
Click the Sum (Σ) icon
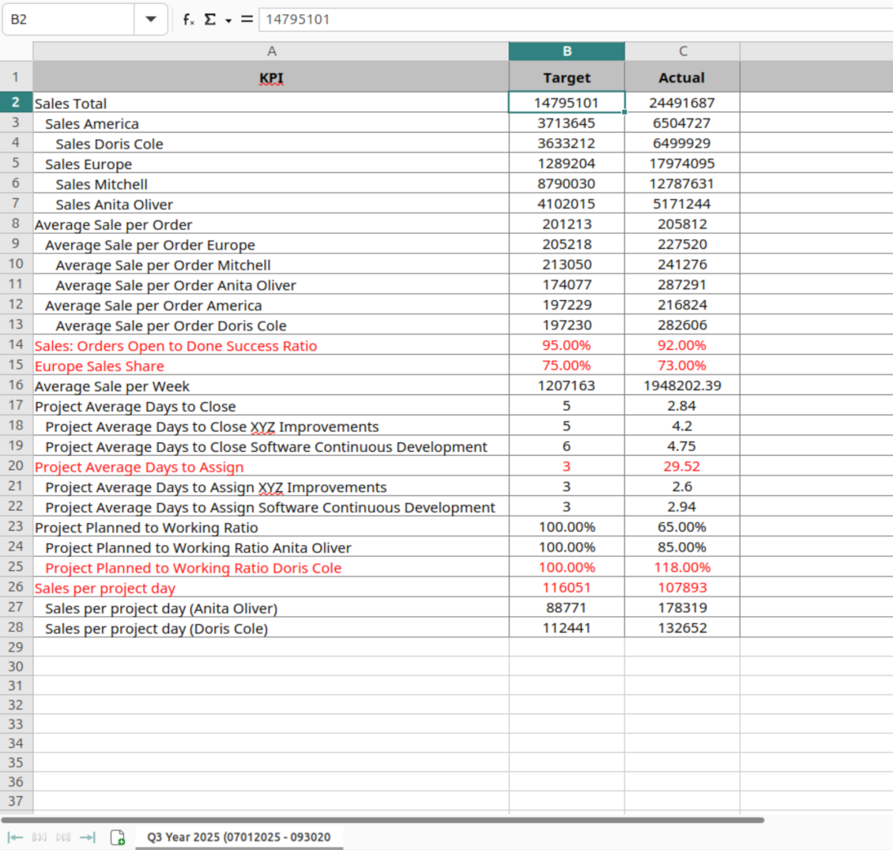210,19
